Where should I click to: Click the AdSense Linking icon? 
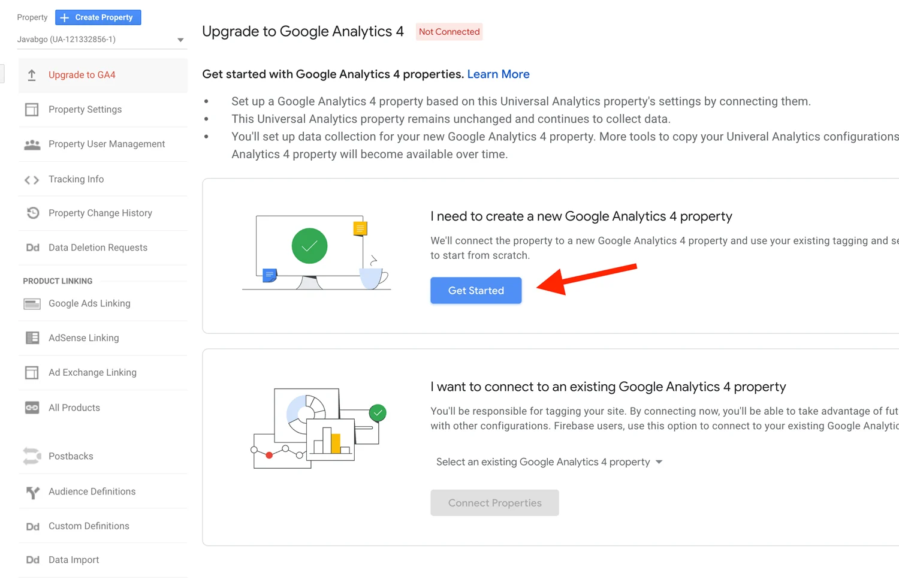(x=32, y=338)
